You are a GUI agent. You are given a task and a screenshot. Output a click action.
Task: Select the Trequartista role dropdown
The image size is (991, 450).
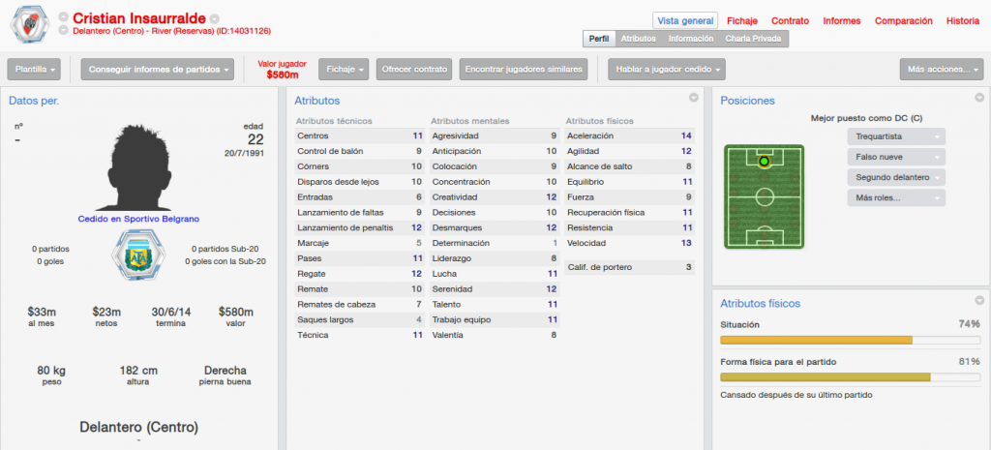(x=896, y=136)
